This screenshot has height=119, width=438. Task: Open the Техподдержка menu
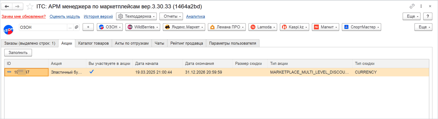tap(136, 16)
